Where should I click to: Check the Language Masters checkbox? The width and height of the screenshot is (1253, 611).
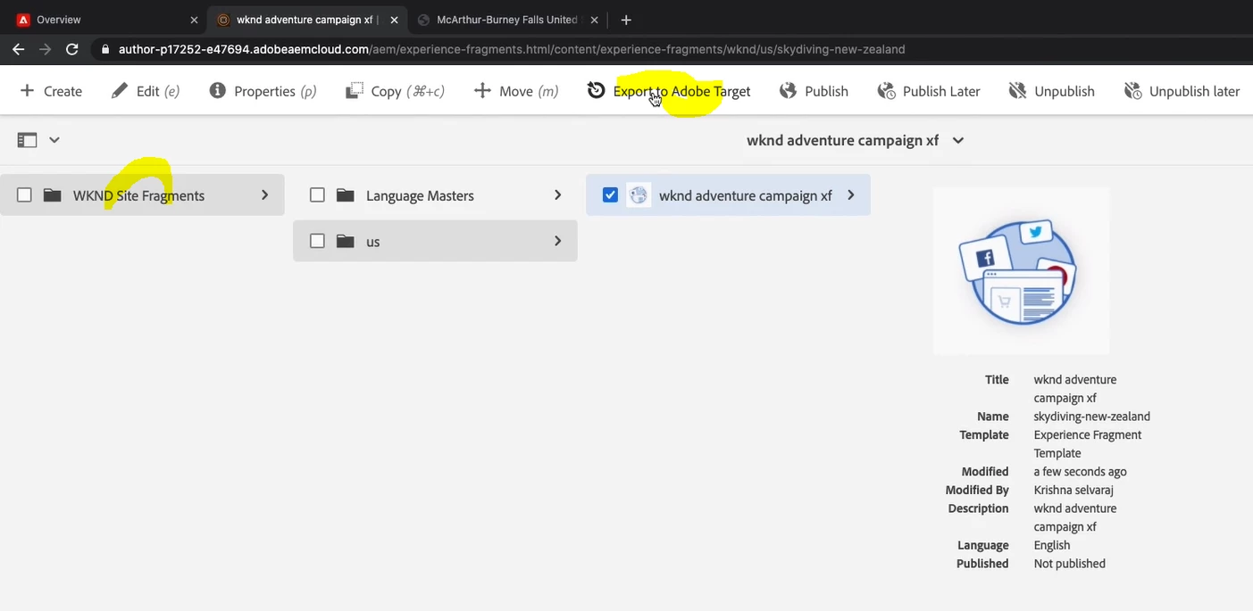317,194
